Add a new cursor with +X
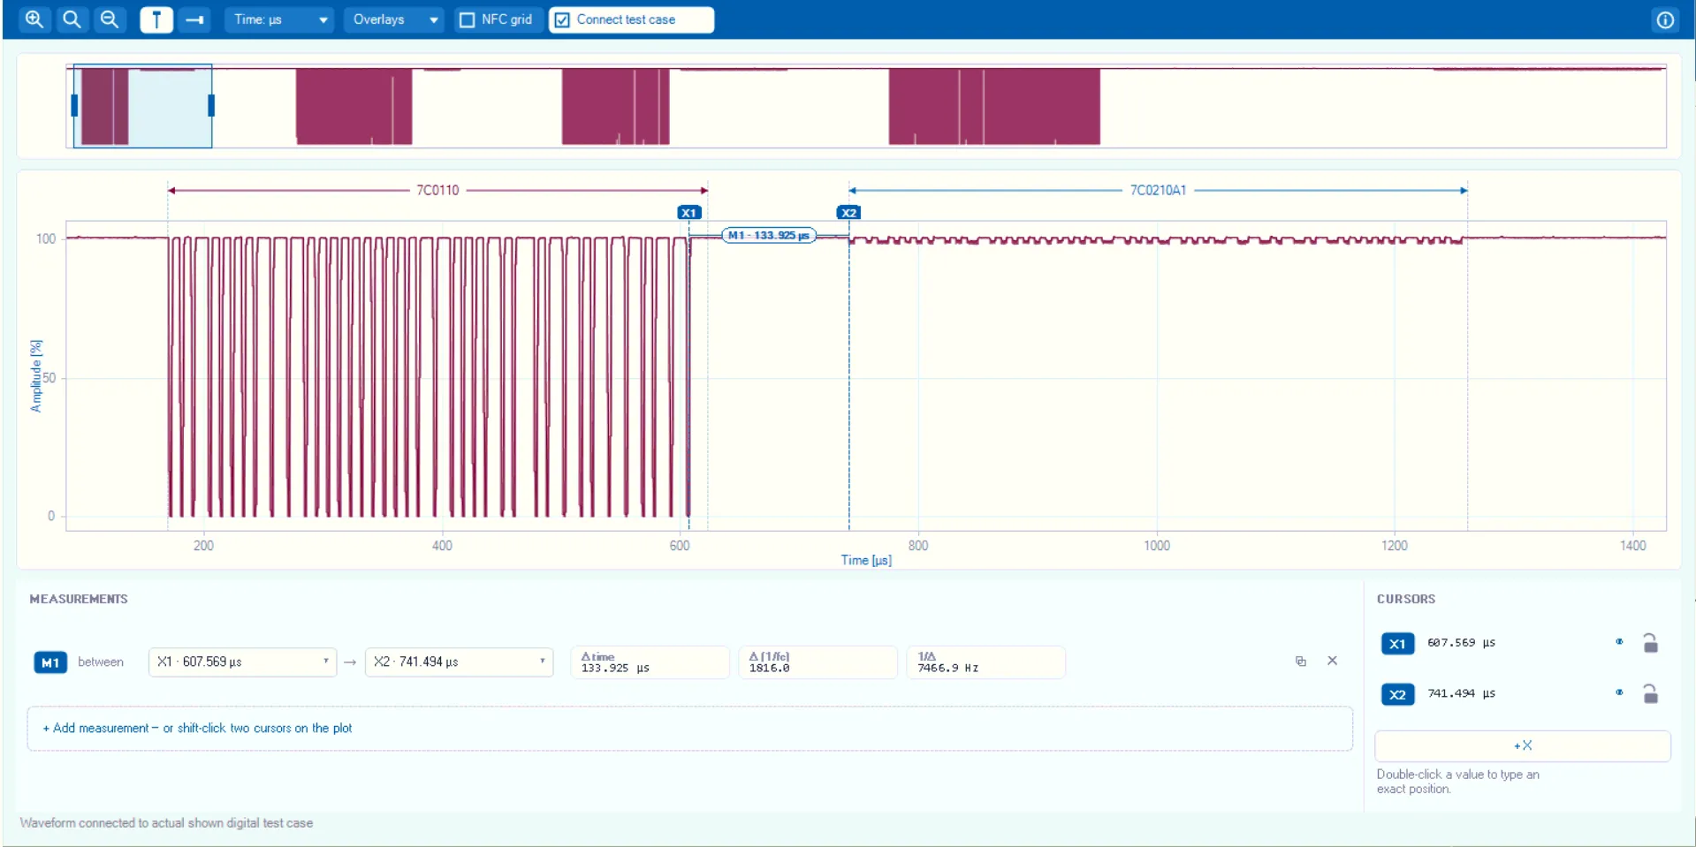This screenshot has width=1696, height=847. click(1522, 745)
